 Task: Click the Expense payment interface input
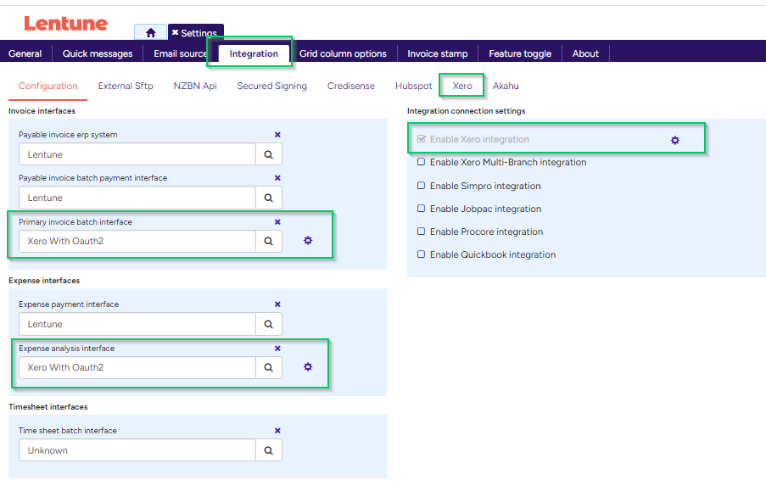(137, 324)
